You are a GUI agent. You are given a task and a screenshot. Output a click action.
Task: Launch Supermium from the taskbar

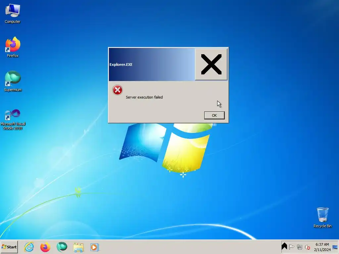pyautogui.click(x=62, y=247)
